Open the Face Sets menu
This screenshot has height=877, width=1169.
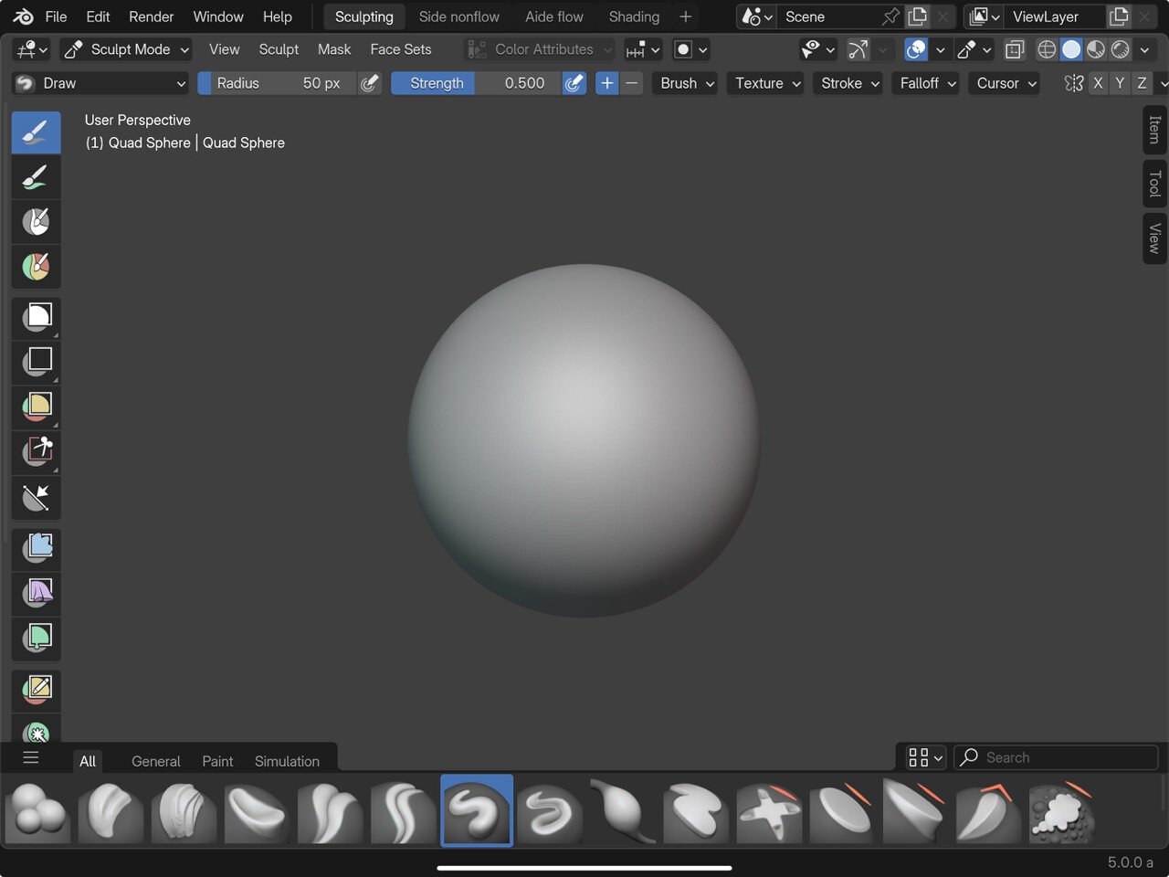400,49
